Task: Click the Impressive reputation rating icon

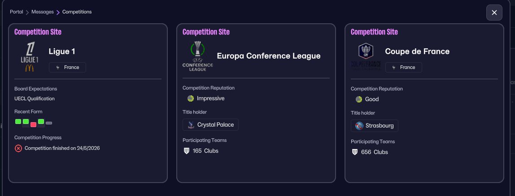Action: [190, 98]
